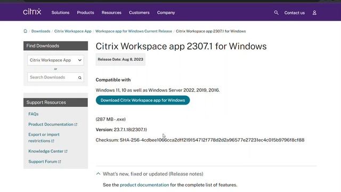
Task: Open the Support Forum link
Action: coord(45,162)
